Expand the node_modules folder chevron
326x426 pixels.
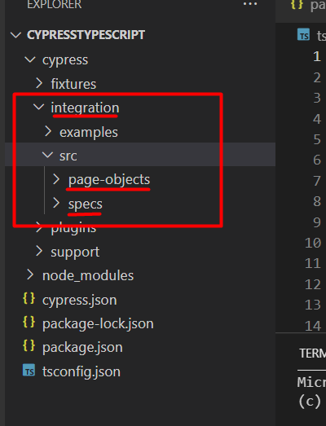[30, 275]
